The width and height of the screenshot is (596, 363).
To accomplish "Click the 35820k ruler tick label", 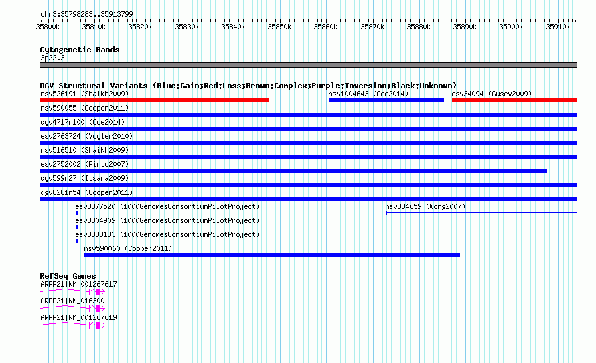I will coord(140,27).
